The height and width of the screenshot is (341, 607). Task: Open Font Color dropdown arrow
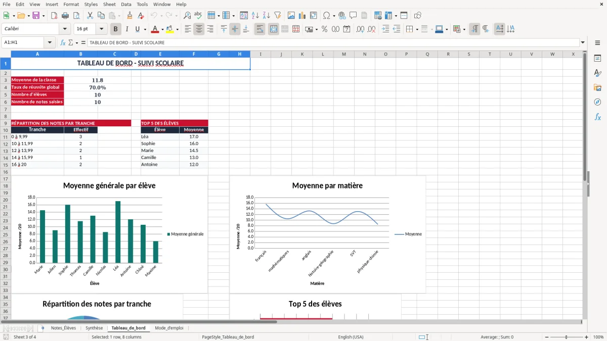tap(162, 29)
